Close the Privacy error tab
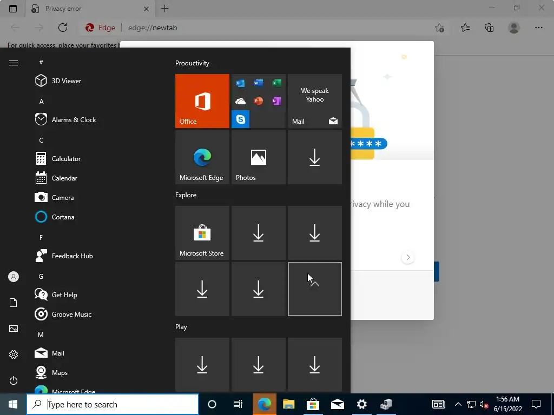The image size is (554, 415). [146, 9]
